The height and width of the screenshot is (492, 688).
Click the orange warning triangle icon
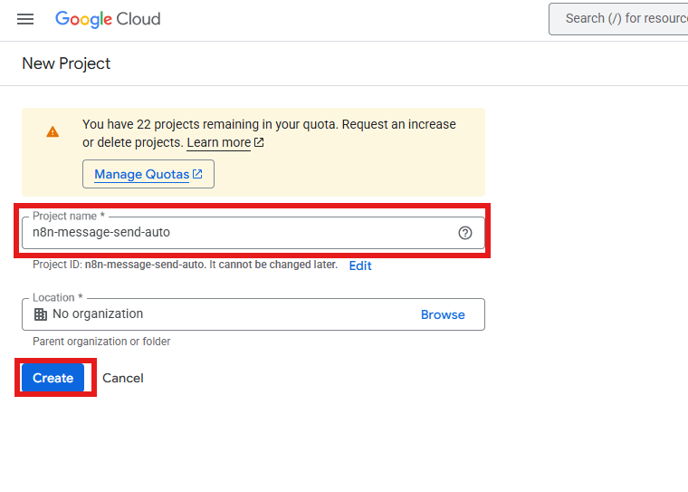[53, 132]
